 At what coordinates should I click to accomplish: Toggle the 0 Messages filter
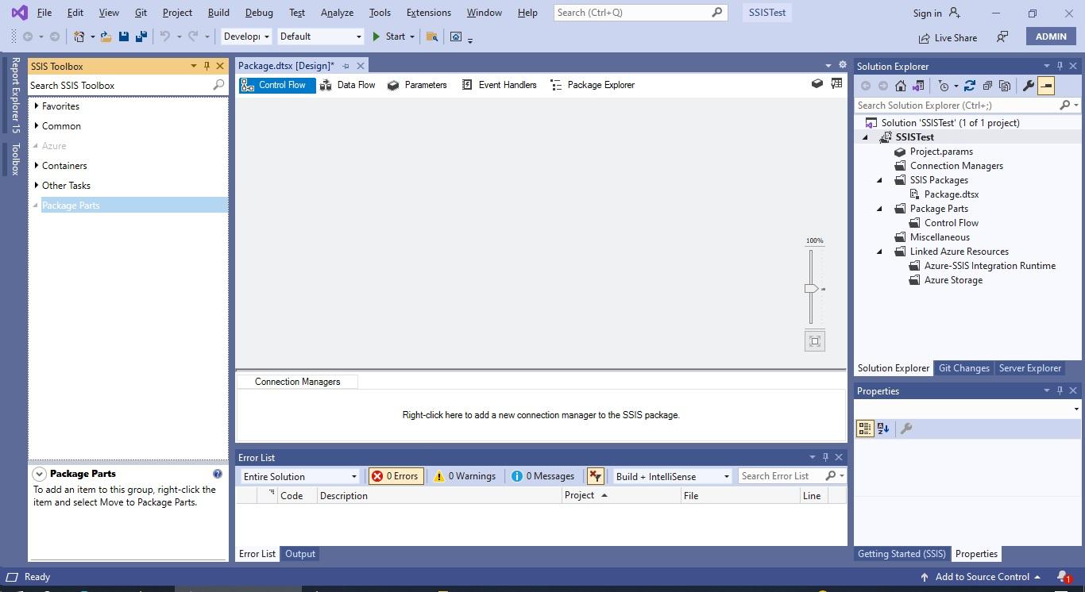click(x=542, y=476)
